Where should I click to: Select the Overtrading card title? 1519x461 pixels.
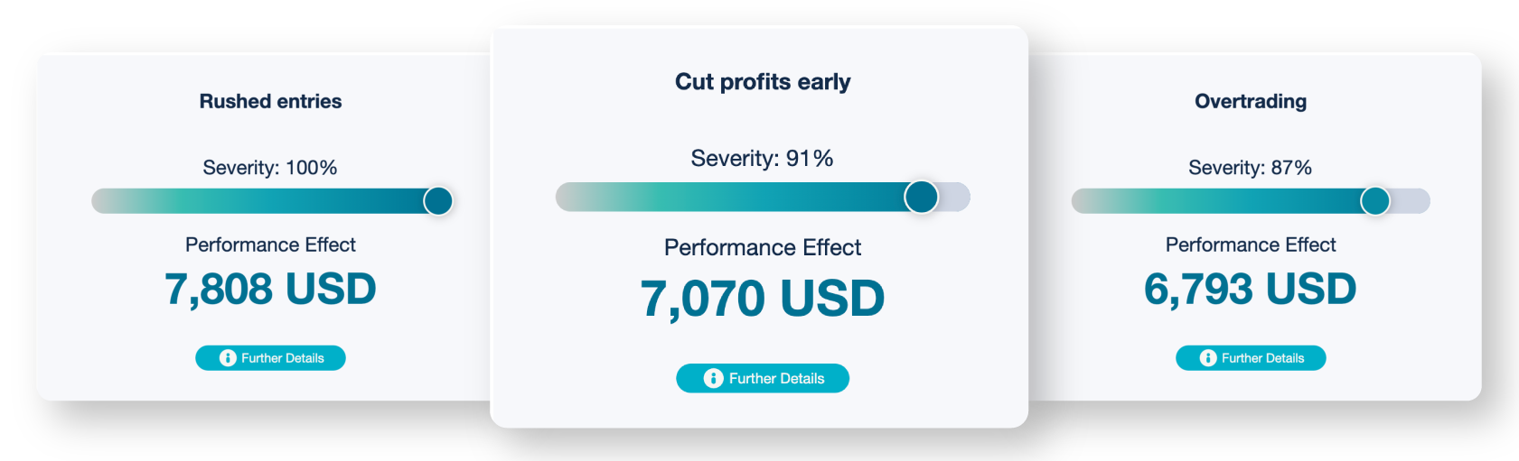tap(1251, 101)
